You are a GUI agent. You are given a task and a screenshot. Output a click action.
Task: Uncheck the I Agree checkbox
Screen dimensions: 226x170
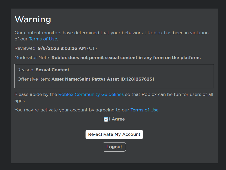[x=106, y=119]
